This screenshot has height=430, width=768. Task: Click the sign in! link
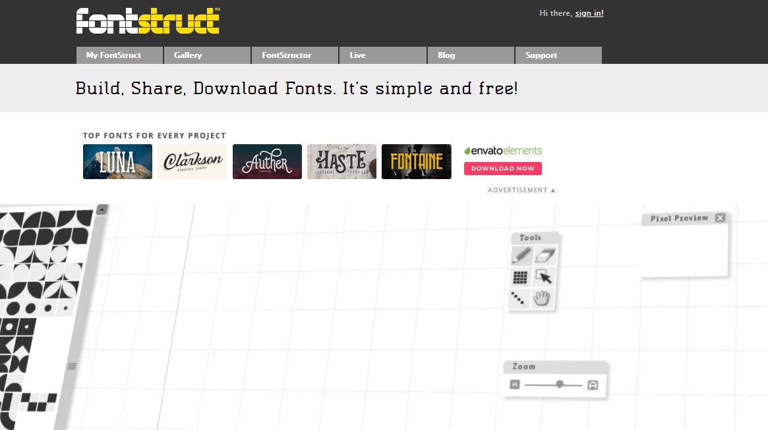[x=589, y=13]
